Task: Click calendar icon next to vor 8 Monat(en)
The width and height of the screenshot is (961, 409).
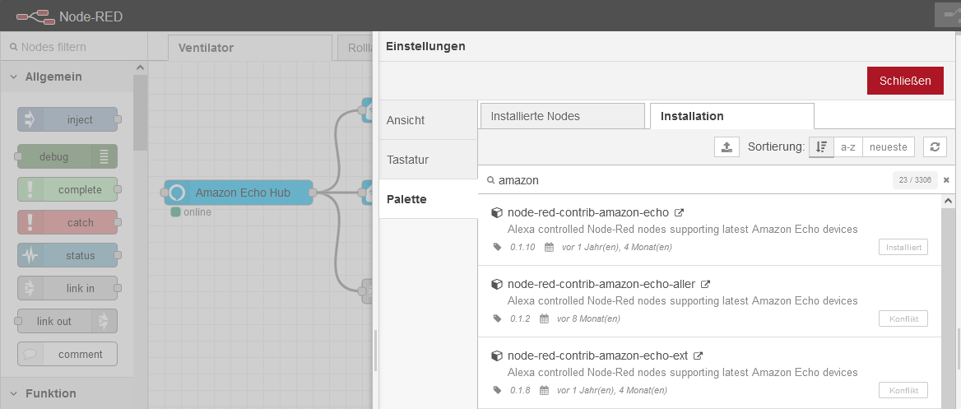Action: [x=544, y=318]
